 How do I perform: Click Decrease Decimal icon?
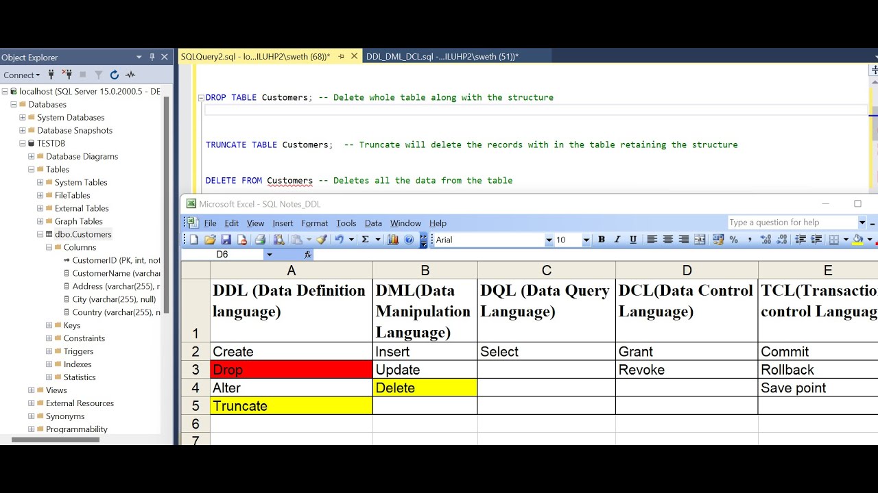(782, 240)
